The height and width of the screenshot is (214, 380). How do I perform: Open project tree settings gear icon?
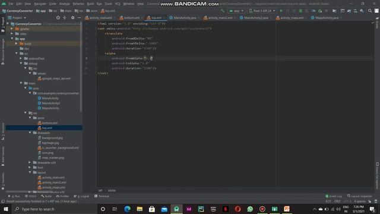72,18
